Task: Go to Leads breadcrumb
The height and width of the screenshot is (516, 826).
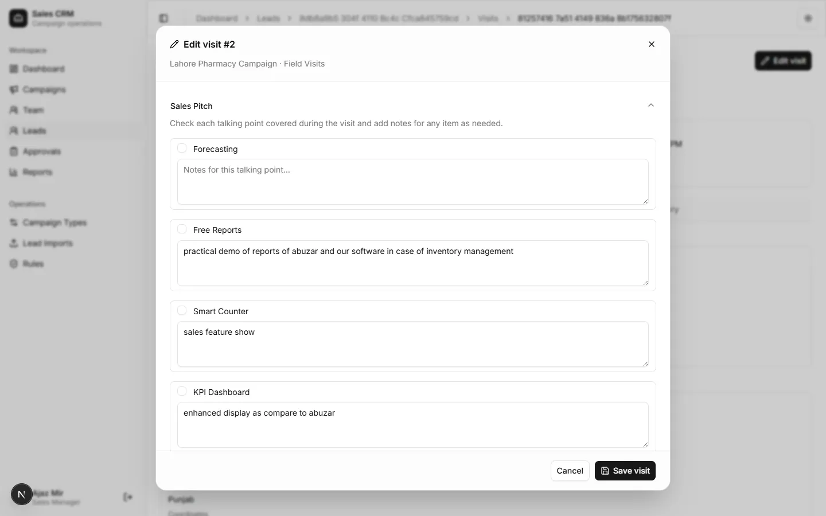Action: click(268, 18)
